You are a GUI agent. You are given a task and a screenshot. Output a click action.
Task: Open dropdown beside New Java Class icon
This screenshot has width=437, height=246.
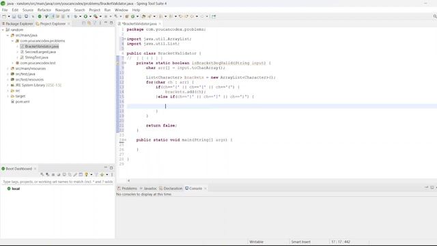137,16
